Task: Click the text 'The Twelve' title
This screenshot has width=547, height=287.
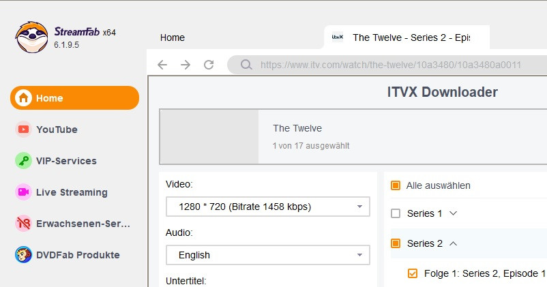Action: point(297,128)
